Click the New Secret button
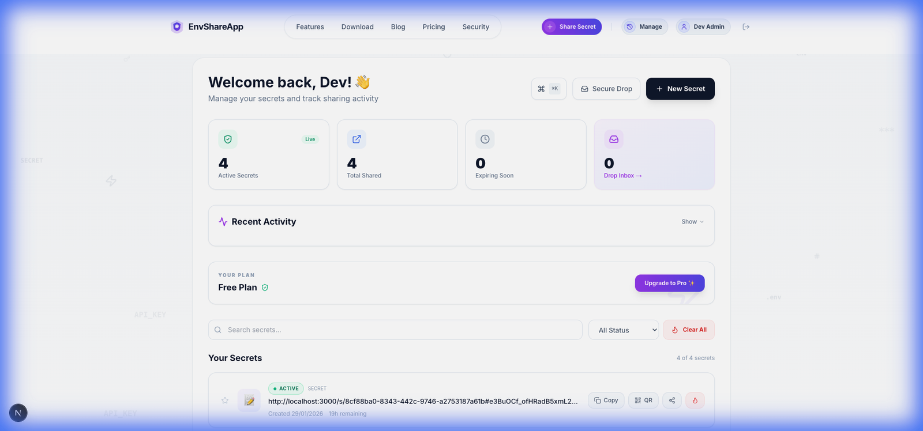Image resolution: width=923 pixels, height=431 pixels. (x=680, y=89)
